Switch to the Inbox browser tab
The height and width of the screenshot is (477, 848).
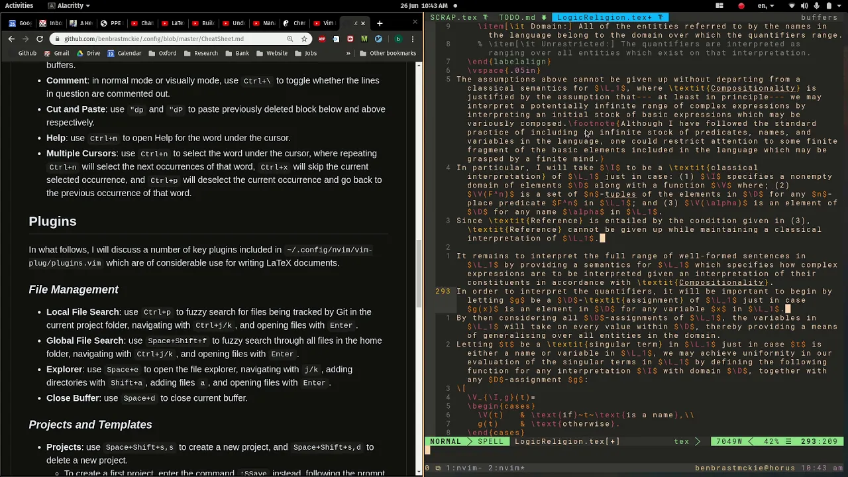[x=50, y=23]
